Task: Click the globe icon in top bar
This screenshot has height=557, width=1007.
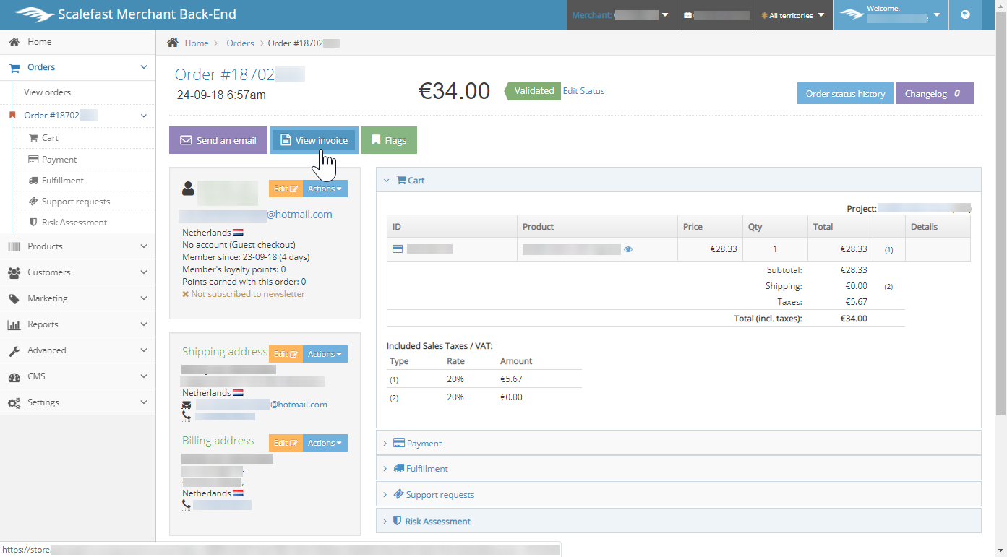Action: [x=965, y=14]
